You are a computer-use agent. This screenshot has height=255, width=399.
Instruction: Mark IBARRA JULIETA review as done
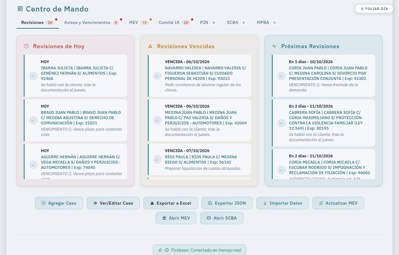click(33, 76)
